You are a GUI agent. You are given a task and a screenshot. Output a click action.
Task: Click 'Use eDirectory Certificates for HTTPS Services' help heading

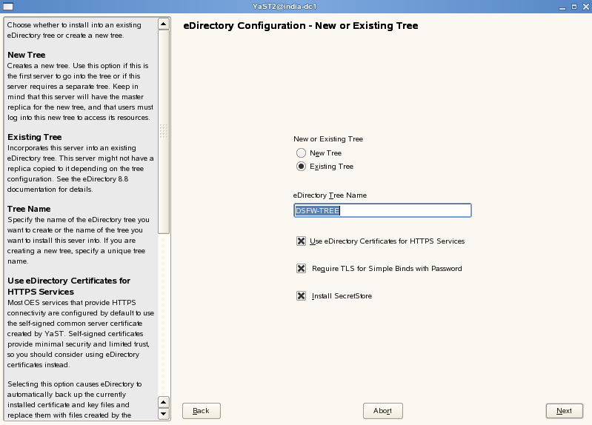pos(69,286)
